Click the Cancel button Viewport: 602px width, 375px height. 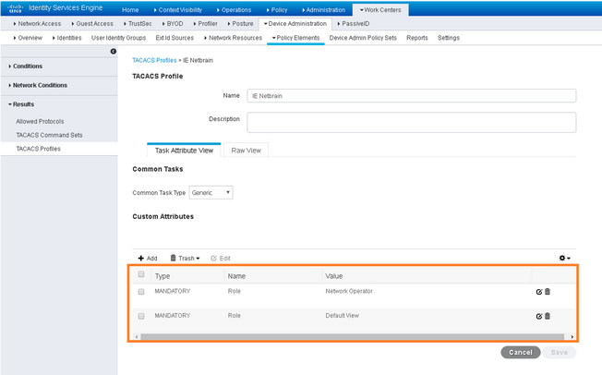[x=521, y=352]
